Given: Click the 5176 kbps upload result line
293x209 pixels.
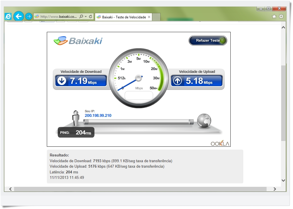Looking at the screenshot, I should (107, 166).
